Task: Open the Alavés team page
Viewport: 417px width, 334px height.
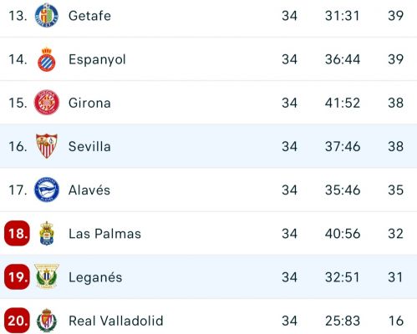Action: pyautogui.click(x=89, y=190)
